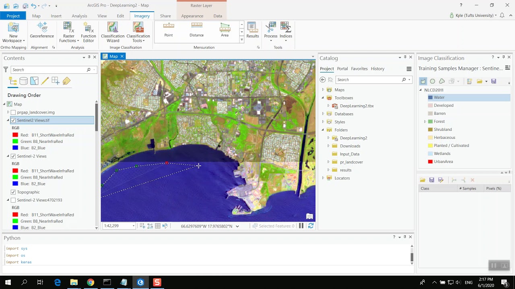
Task: Select the Area mensuration tool
Action: pyautogui.click(x=225, y=30)
